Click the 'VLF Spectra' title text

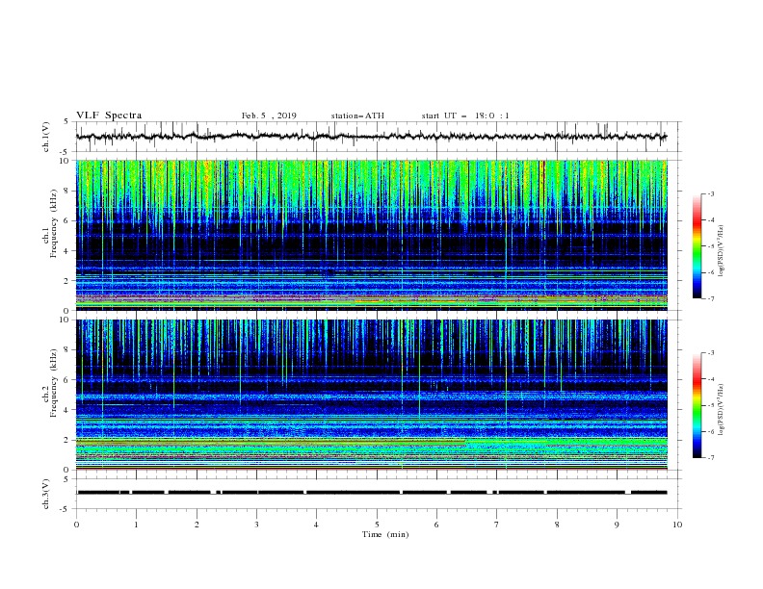[x=109, y=115]
